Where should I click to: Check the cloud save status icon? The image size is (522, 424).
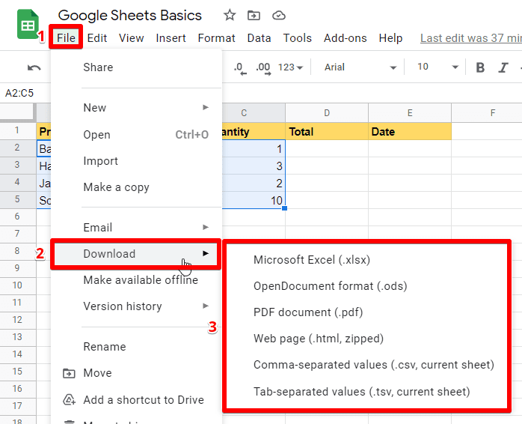pos(279,15)
